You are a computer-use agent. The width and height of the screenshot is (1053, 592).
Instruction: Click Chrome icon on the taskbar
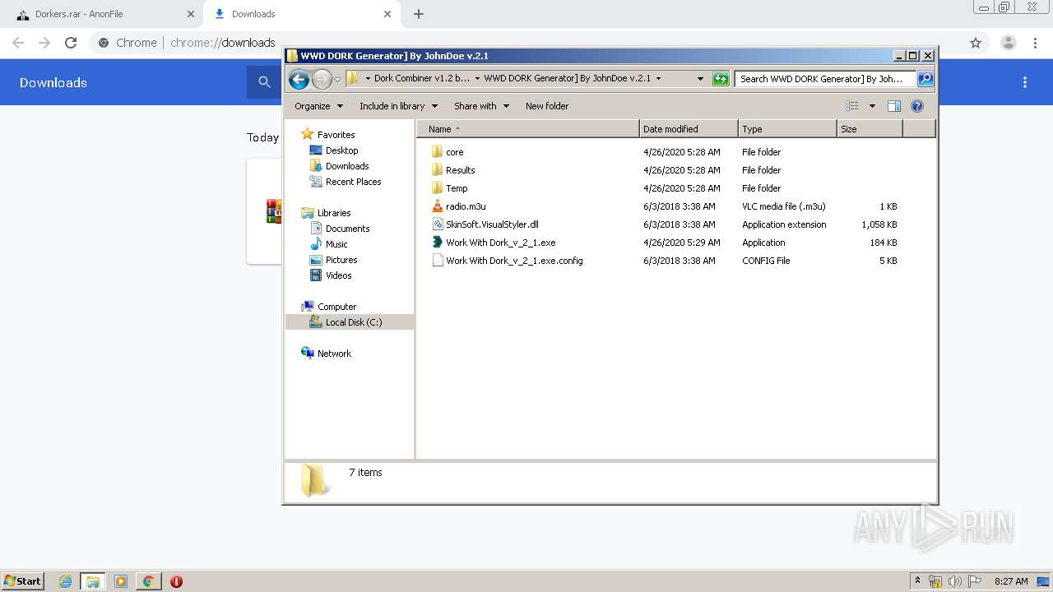148,581
